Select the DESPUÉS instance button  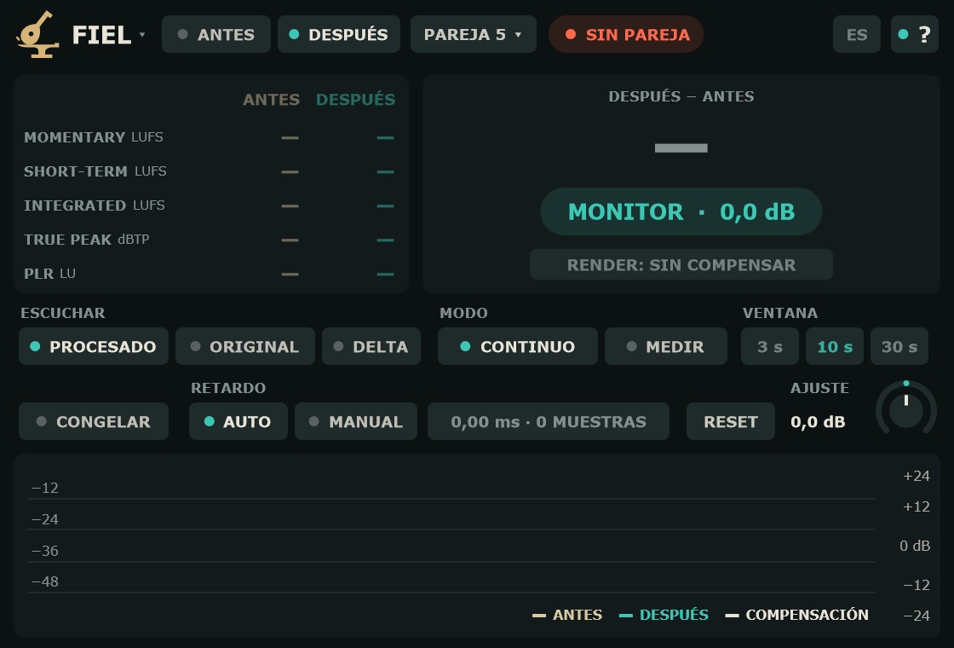click(339, 34)
